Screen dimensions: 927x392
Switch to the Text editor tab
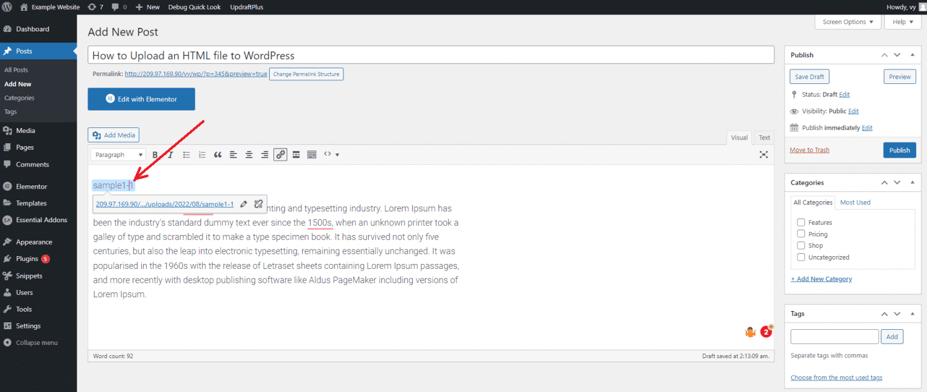coord(764,137)
